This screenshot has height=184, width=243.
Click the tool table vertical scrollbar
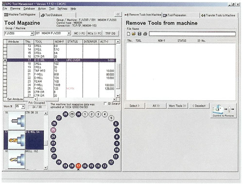[x=118, y=69]
